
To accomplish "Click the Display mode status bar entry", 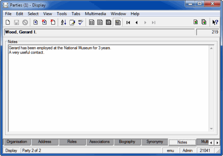I will [x=11, y=150].
